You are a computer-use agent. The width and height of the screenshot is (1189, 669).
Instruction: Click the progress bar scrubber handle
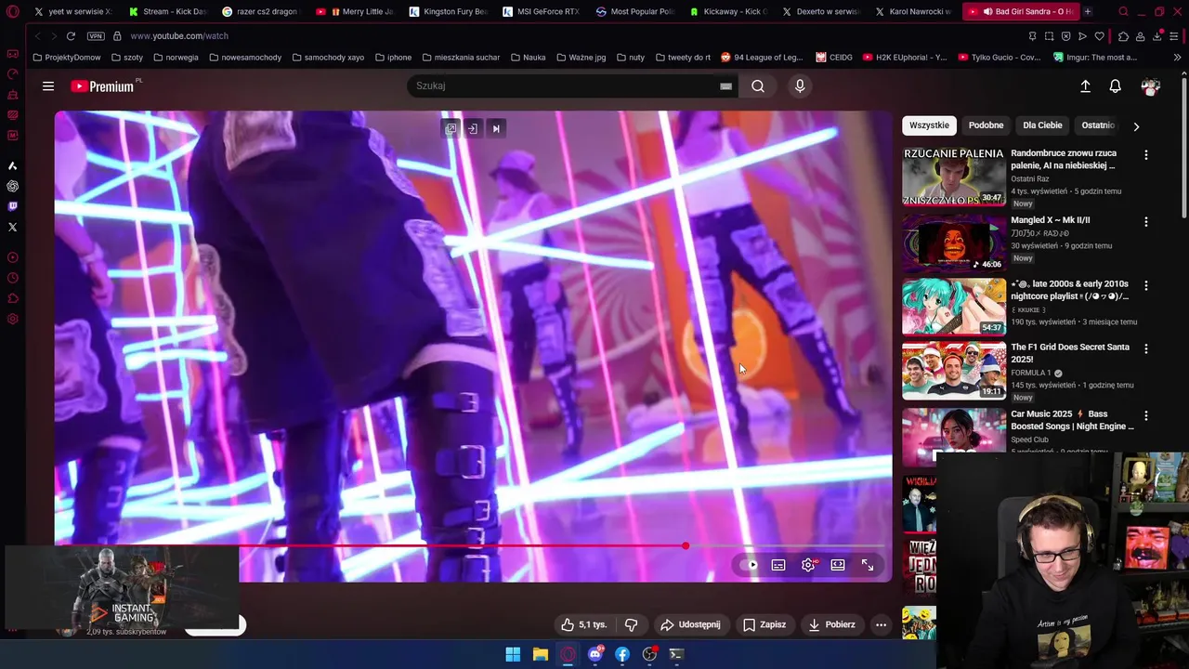pos(686,545)
